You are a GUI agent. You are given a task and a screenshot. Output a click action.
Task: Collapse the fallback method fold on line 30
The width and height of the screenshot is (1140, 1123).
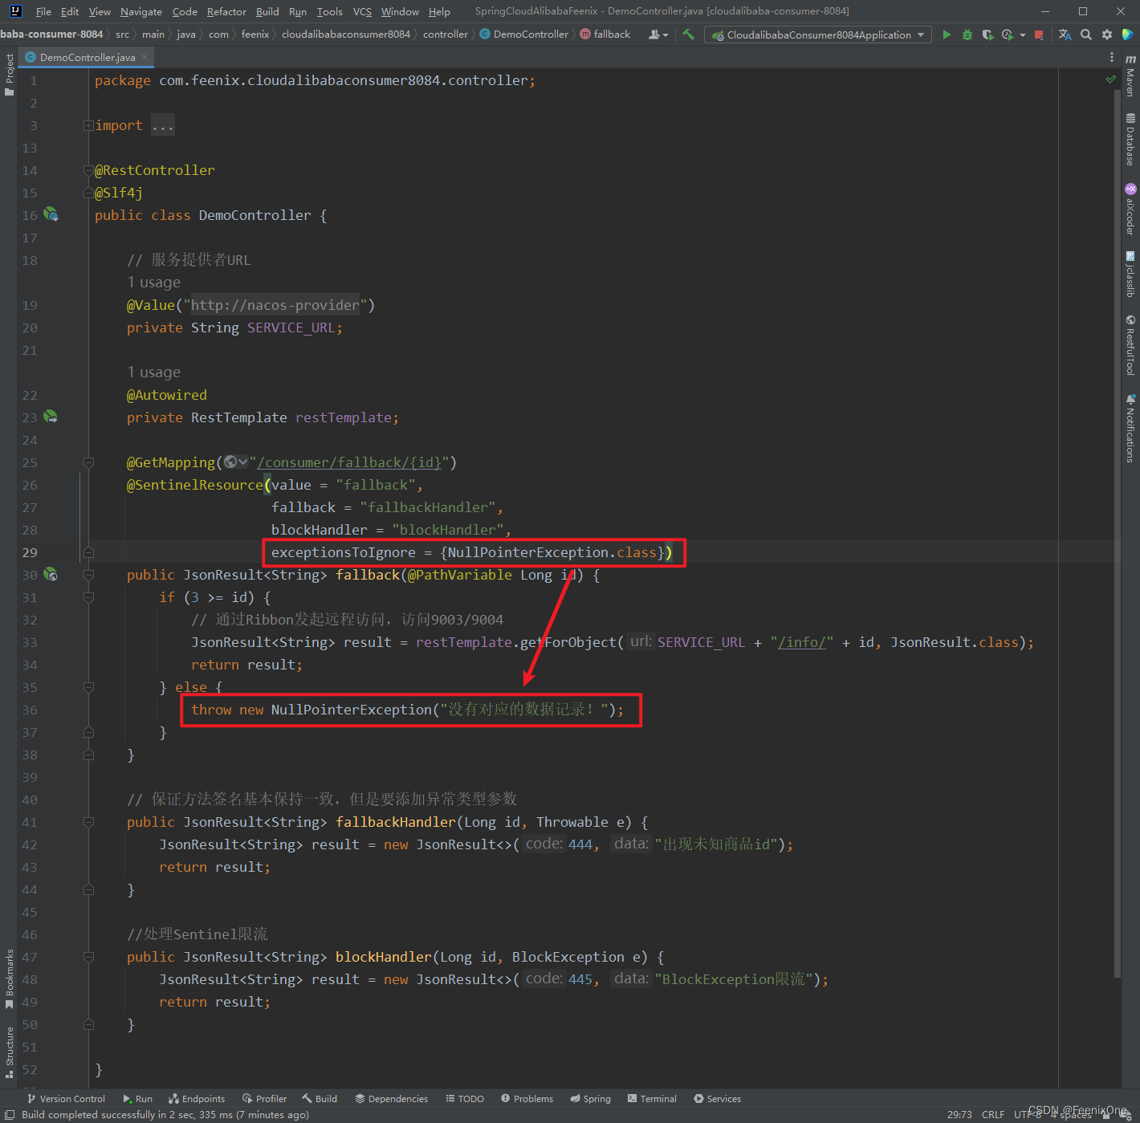click(88, 575)
